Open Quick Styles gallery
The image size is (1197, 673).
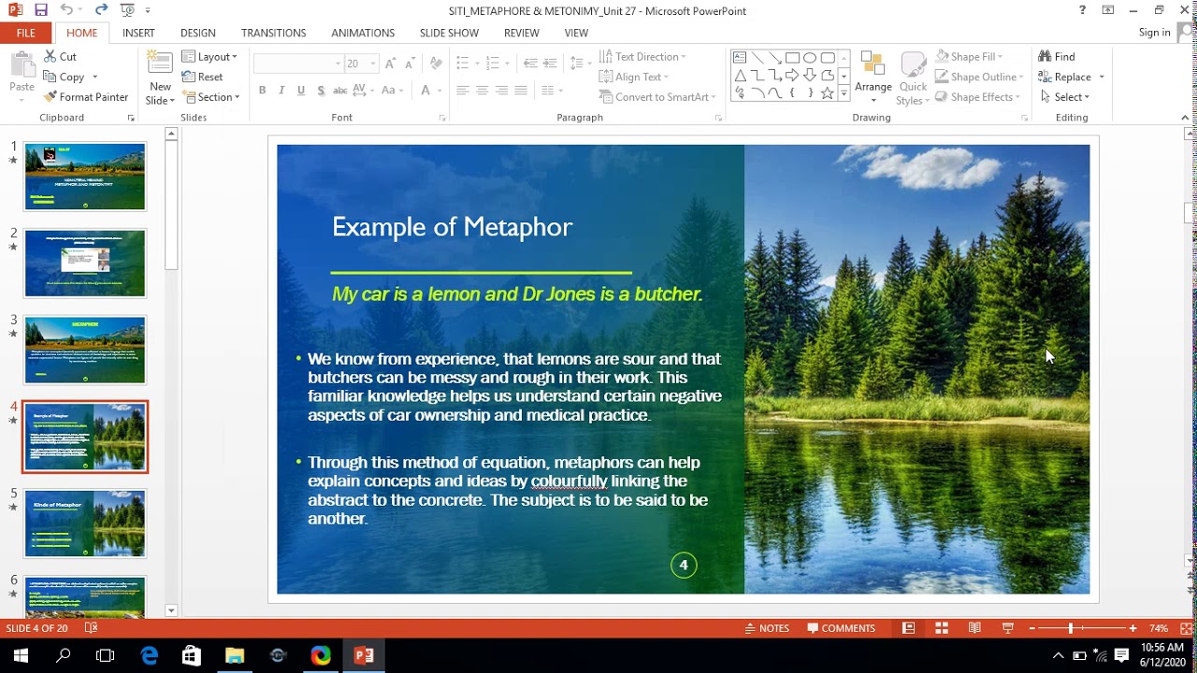tap(913, 79)
